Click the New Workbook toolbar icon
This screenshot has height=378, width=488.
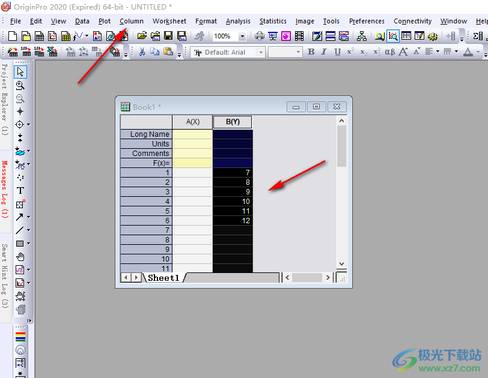click(x=39, y=37)
